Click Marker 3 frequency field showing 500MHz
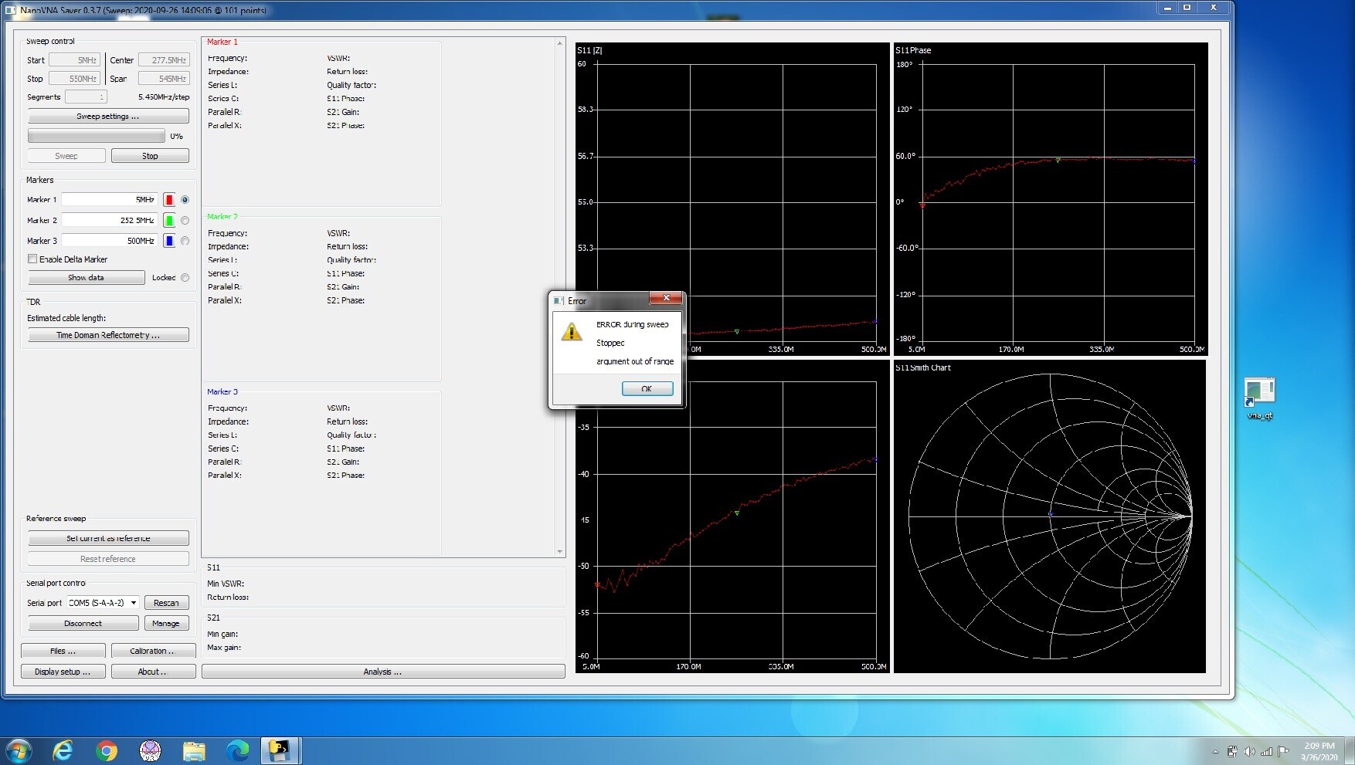 109,241
